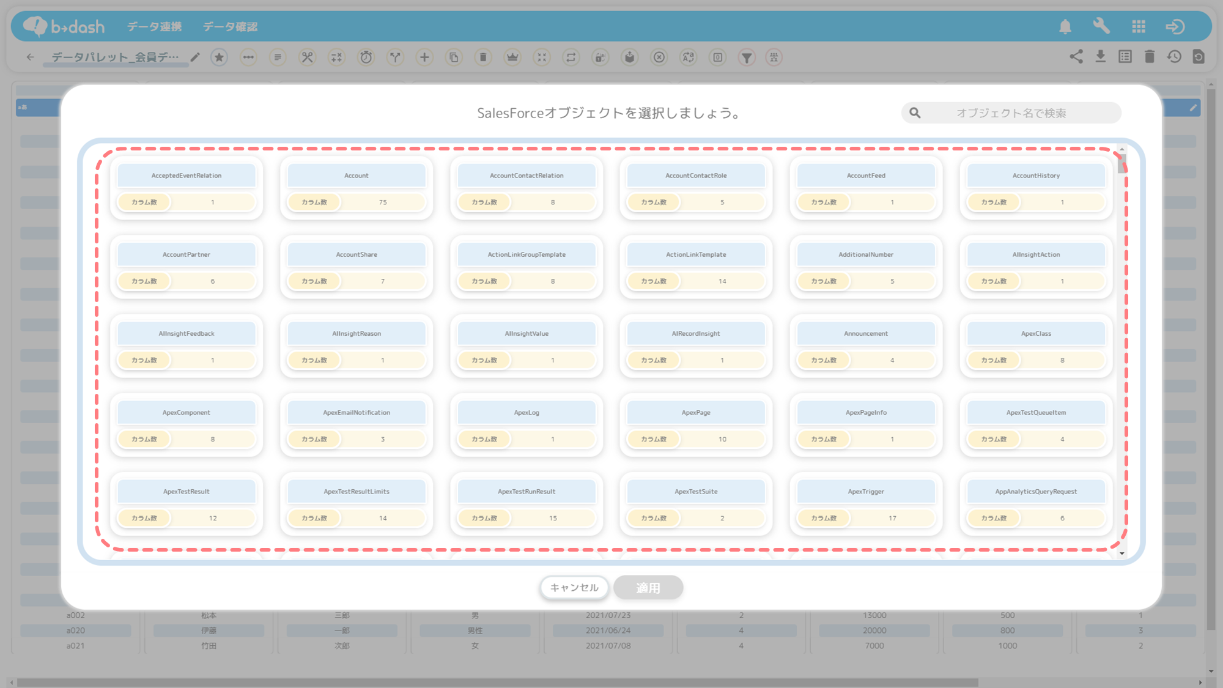Image resolution: width=1223 pixels, height=688 pixels.
Task: Click the crown toolbar icon
Action: 512,57
